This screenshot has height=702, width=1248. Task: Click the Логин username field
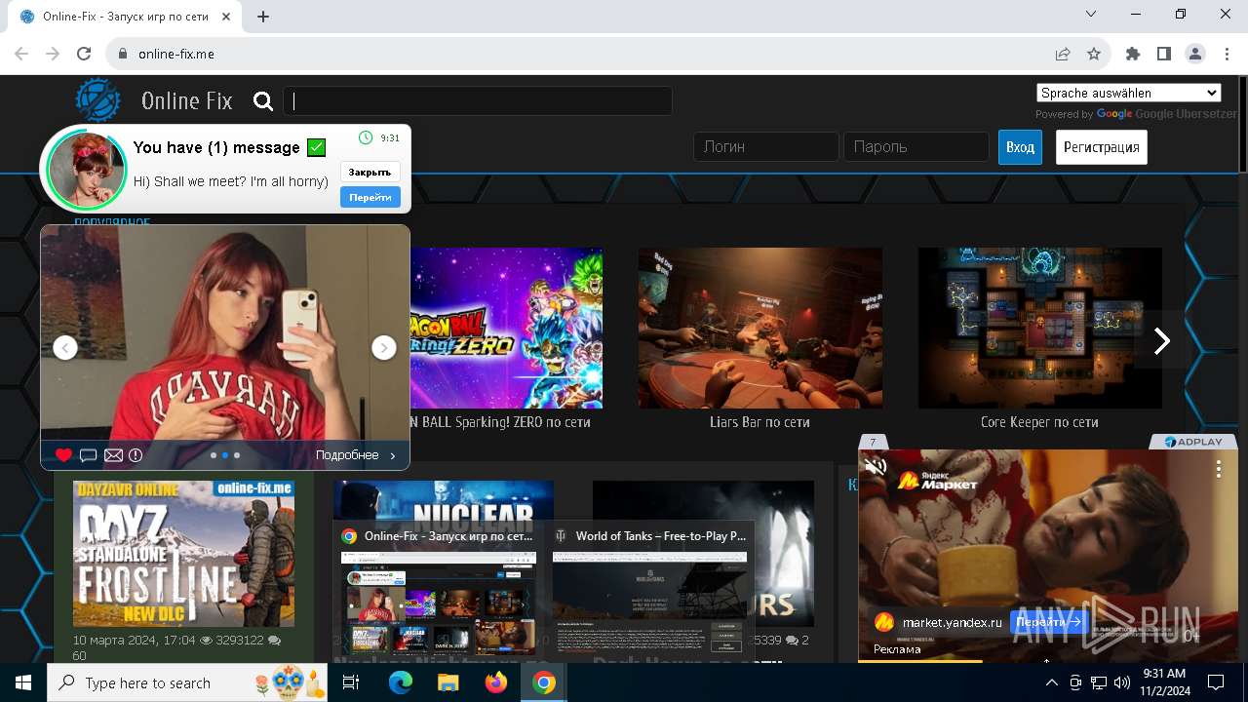(x=766, y=147)
